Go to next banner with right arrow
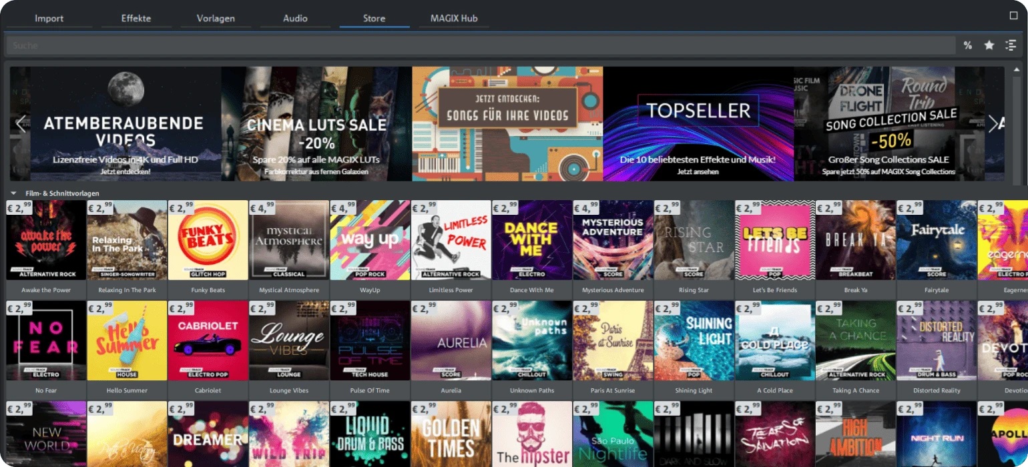The width and height of the screenshot is (1028, 467). point(993,123)
